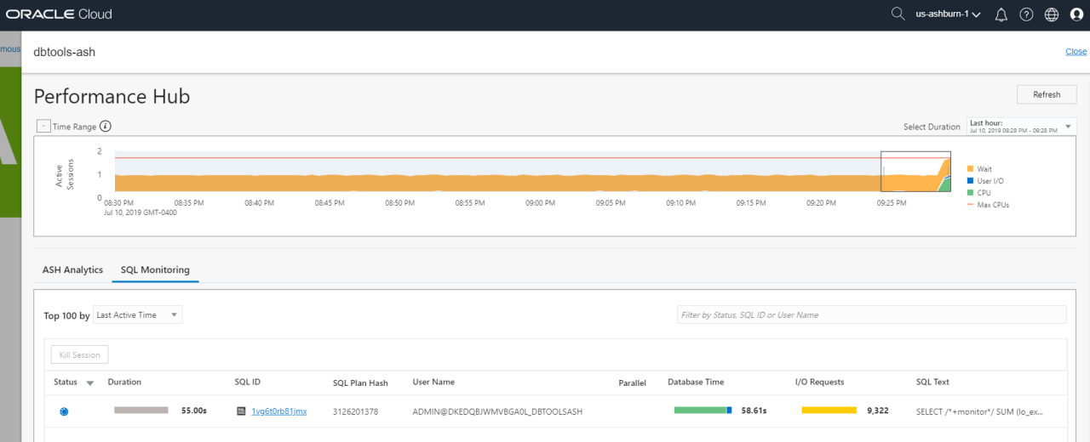Open SQL ID 1vg6t0rb81jmx link

coord(279,411)
